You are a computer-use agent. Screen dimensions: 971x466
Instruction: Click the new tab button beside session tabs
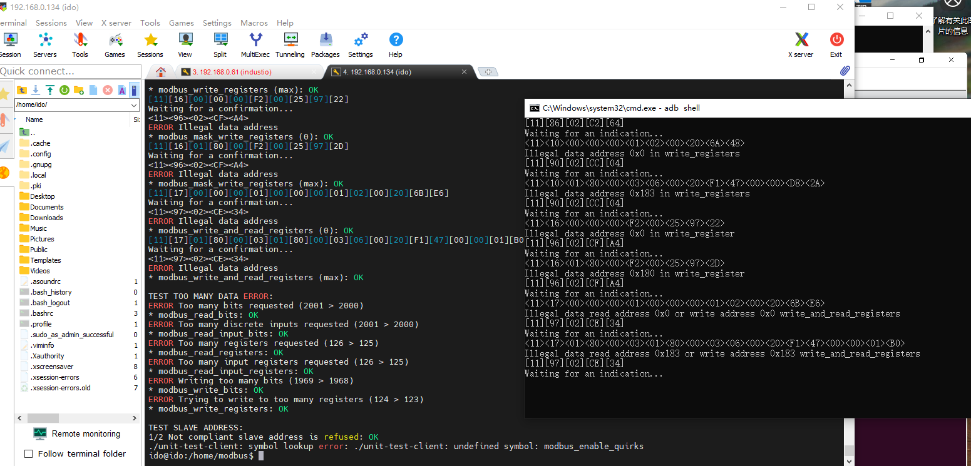point(488,72)
